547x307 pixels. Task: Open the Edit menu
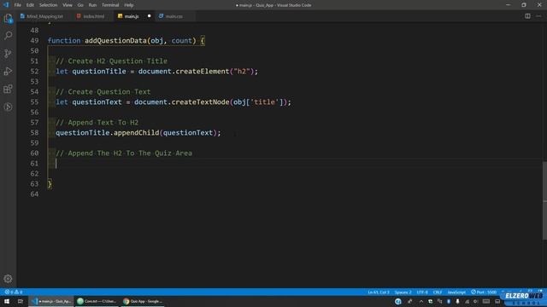click(x=30, y=5)
